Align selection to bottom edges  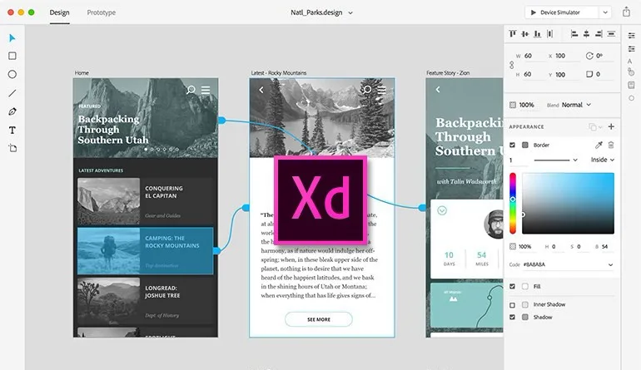(x=537, y=33)
